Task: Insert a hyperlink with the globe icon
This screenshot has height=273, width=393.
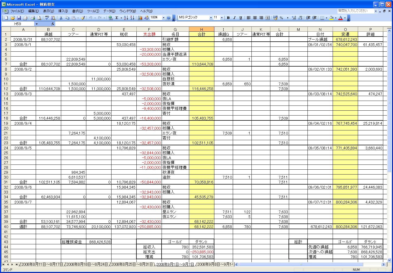Action: [x=110, y=18]
